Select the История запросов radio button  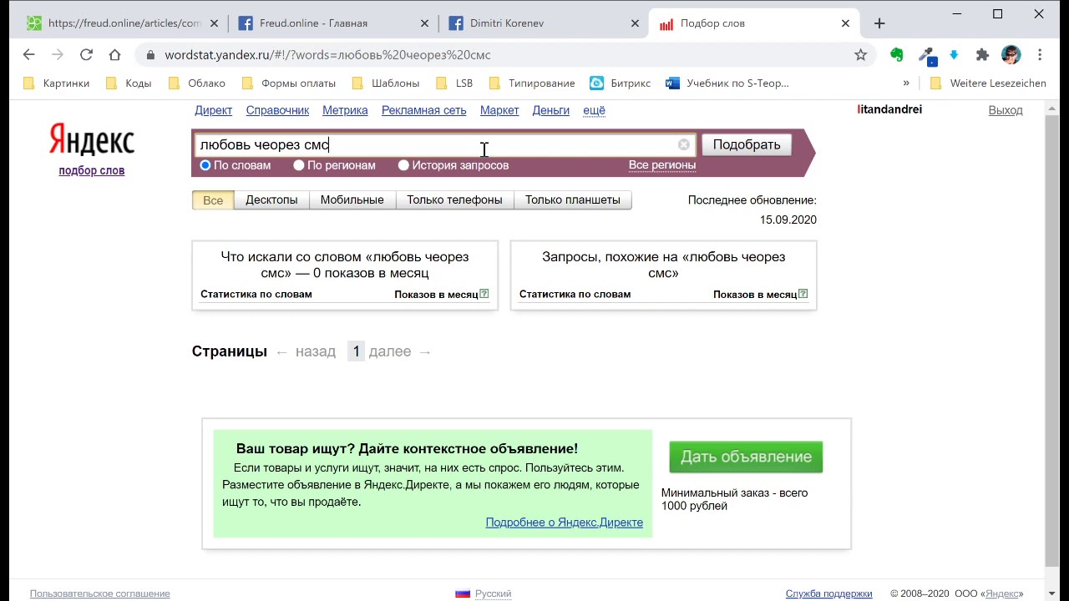pos(403,165)
